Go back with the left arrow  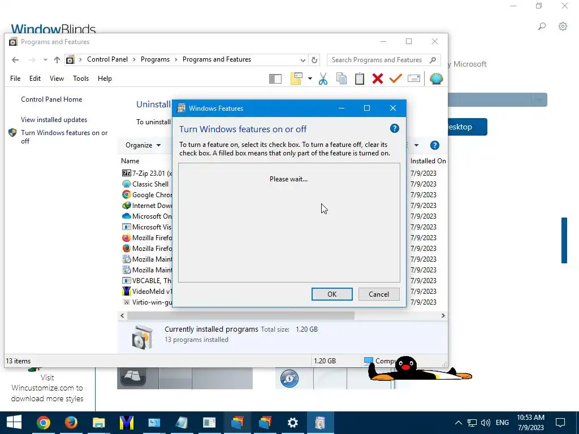pyautogui.click(x=15, y=60)
